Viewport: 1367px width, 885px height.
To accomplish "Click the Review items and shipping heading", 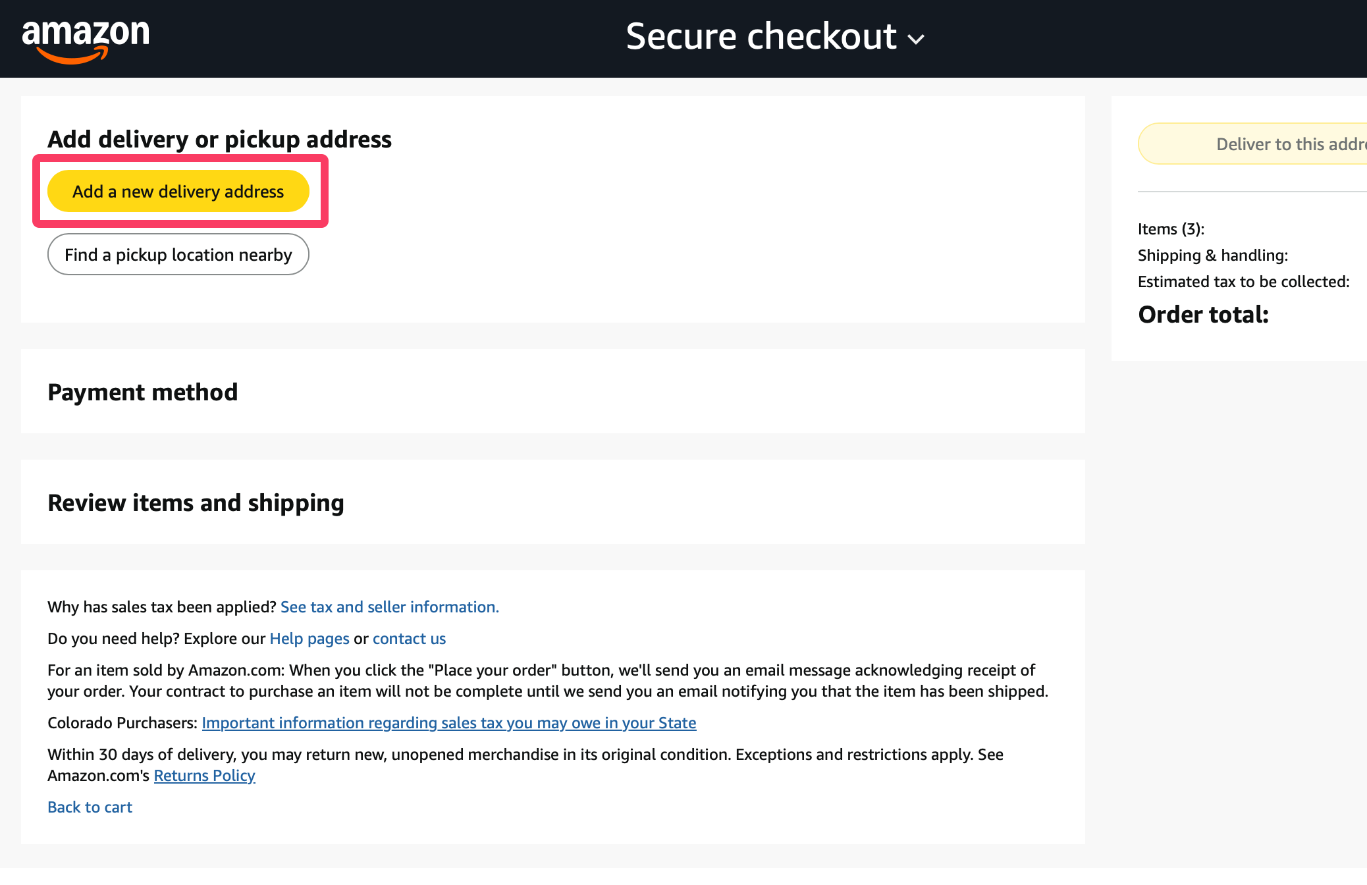I will (196, 503).
